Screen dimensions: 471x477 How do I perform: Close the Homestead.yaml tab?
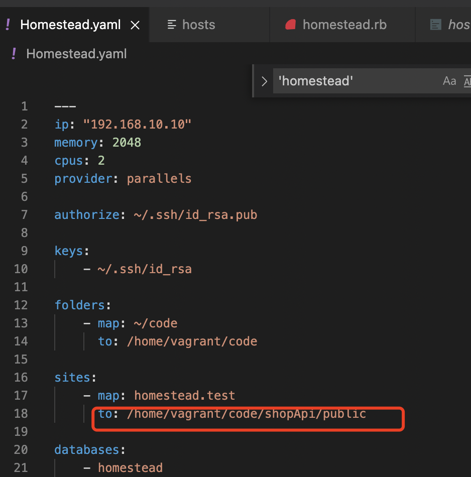pyautogui.click(x=135, y=25)
